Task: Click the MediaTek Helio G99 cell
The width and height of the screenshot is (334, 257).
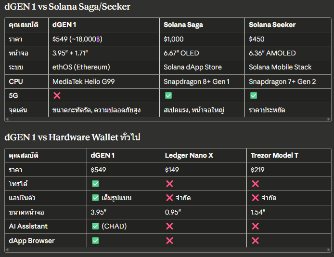Action: (83, 81)
